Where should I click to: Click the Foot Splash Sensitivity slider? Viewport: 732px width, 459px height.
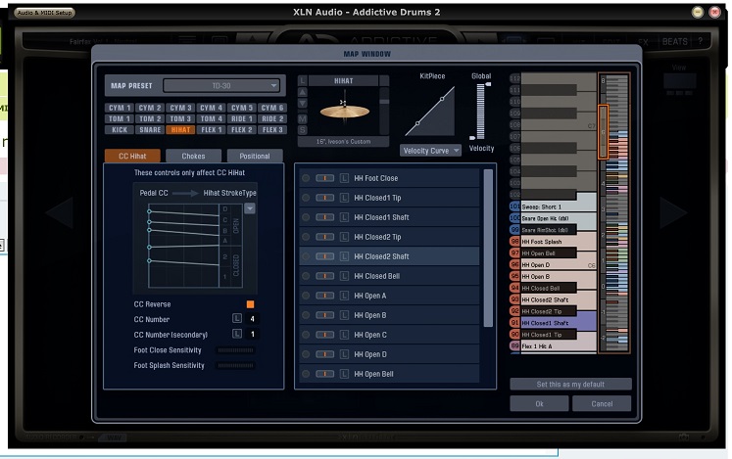(236, 365)
